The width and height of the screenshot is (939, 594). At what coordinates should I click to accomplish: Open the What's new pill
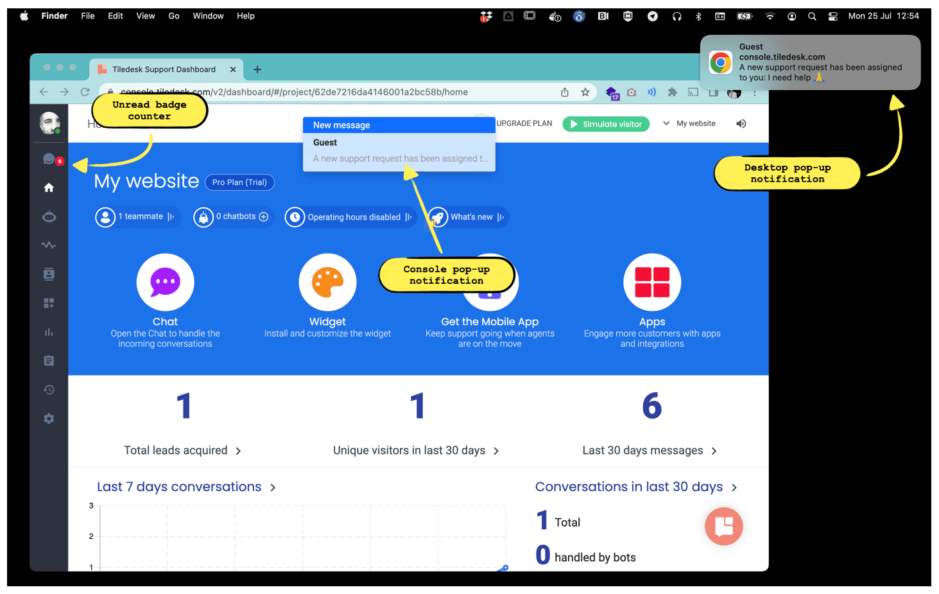click(468, 217)
